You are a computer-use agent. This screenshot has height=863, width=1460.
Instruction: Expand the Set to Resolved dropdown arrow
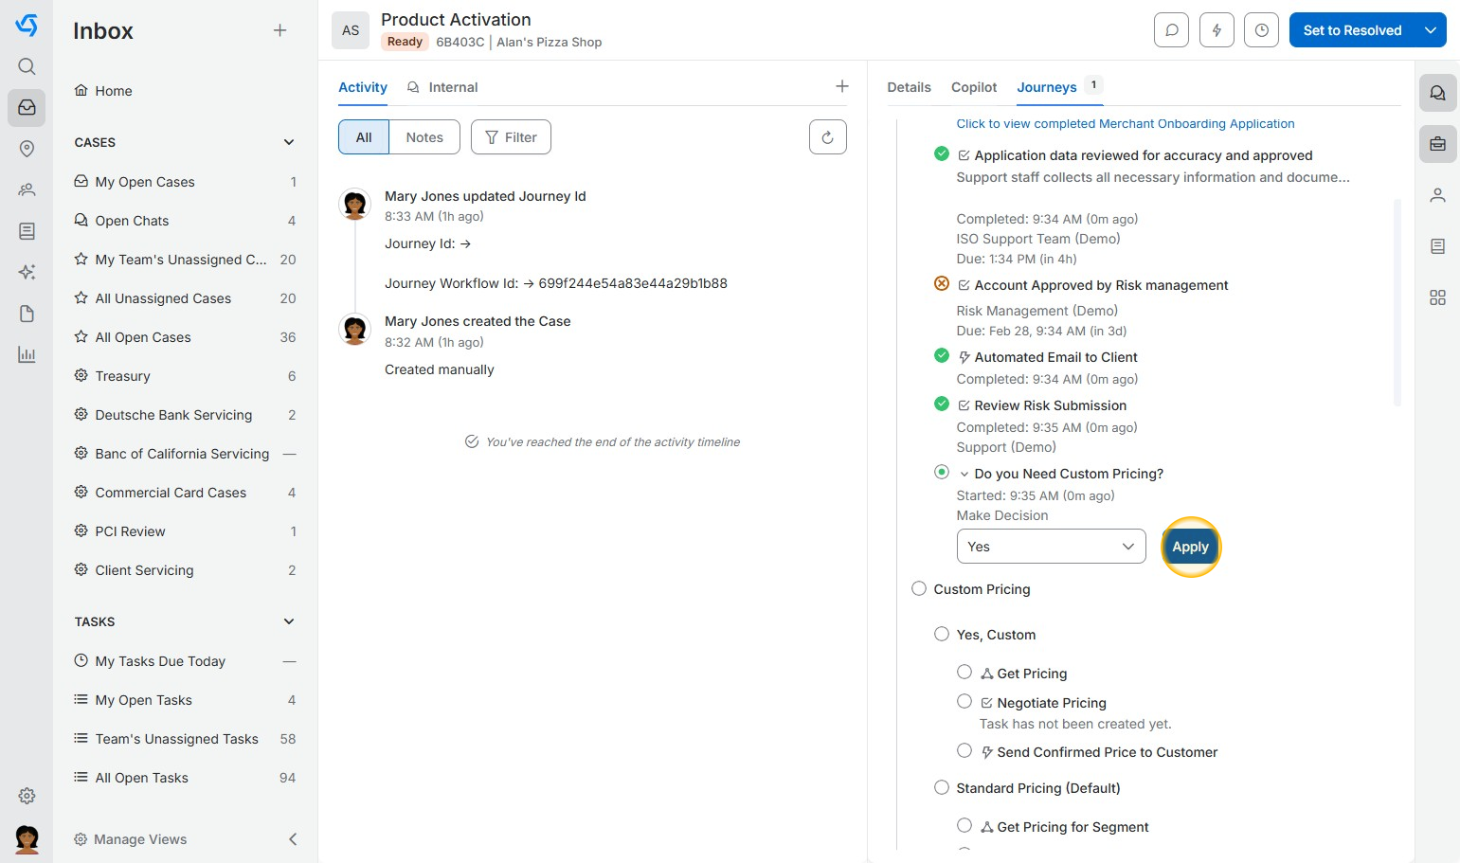1431,30
